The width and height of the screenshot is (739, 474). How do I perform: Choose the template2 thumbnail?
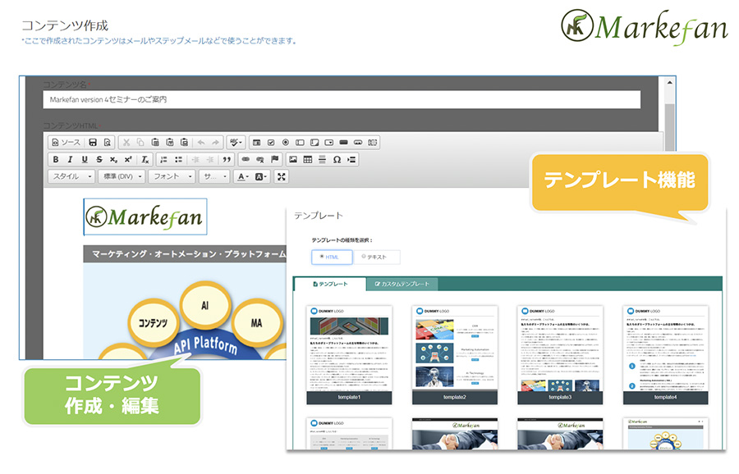(x=455, y=355)
